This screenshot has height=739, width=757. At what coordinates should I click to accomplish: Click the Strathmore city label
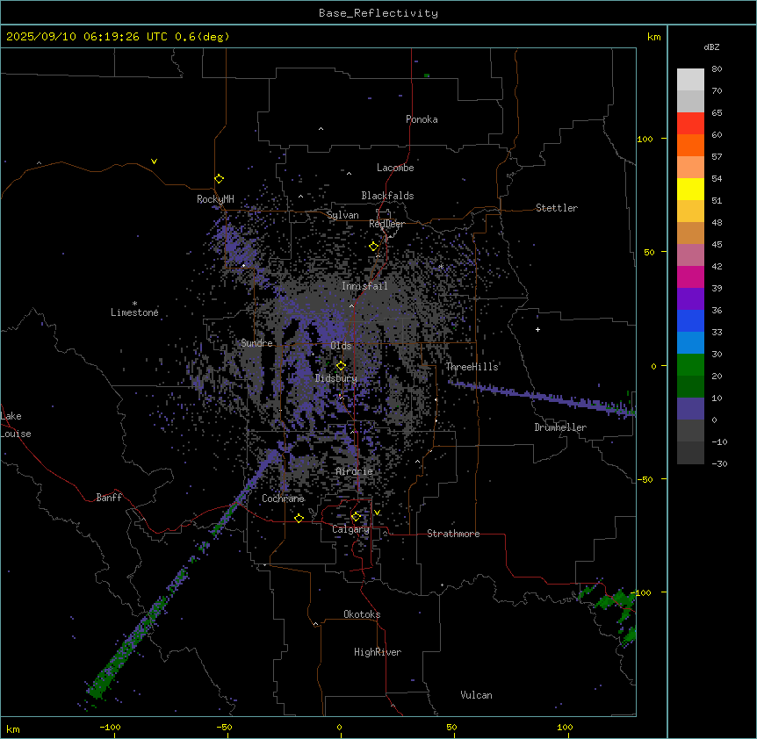pyautogui.click(x=453, y=534)
